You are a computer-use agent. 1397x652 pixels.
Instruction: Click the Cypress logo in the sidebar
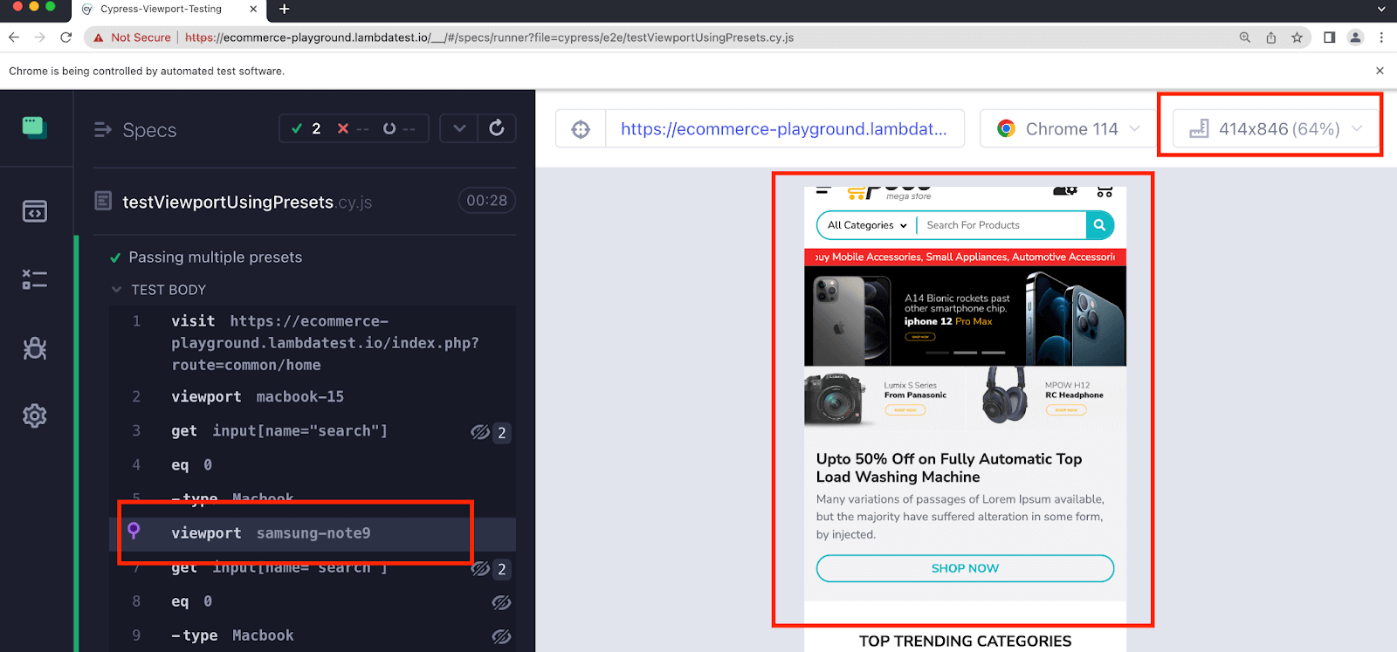[x=35, y=127]
